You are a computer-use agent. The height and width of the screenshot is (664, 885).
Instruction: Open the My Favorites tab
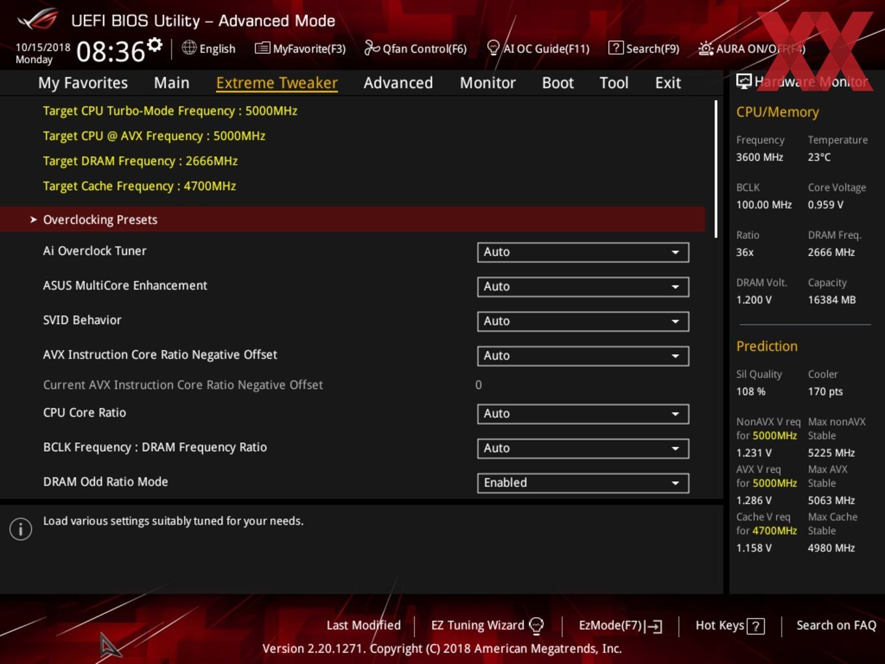[83, 83]
